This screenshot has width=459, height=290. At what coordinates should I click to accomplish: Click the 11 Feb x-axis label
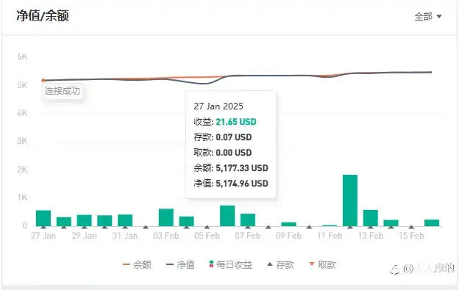330,236
